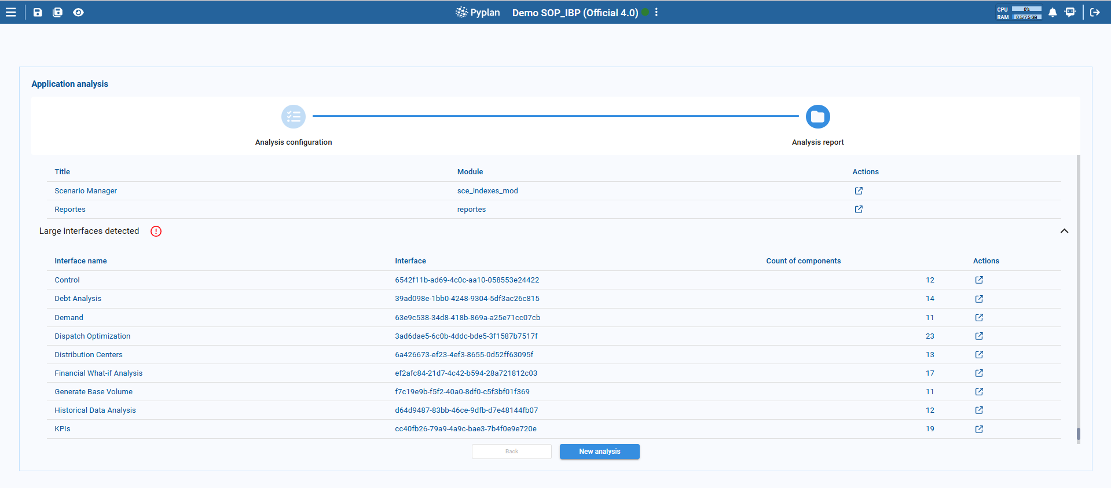
Task: Click the Distribution Centers interface name
Action: (89, 355)
